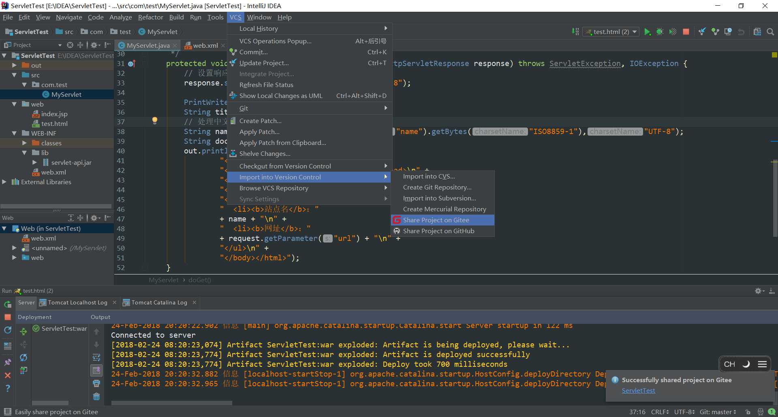778x417 pixels.
Task: Collapse the WEB-INF folder node
Action: 14,133
